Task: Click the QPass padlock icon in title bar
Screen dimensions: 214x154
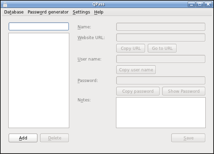Action: click(x=5, y=4)
